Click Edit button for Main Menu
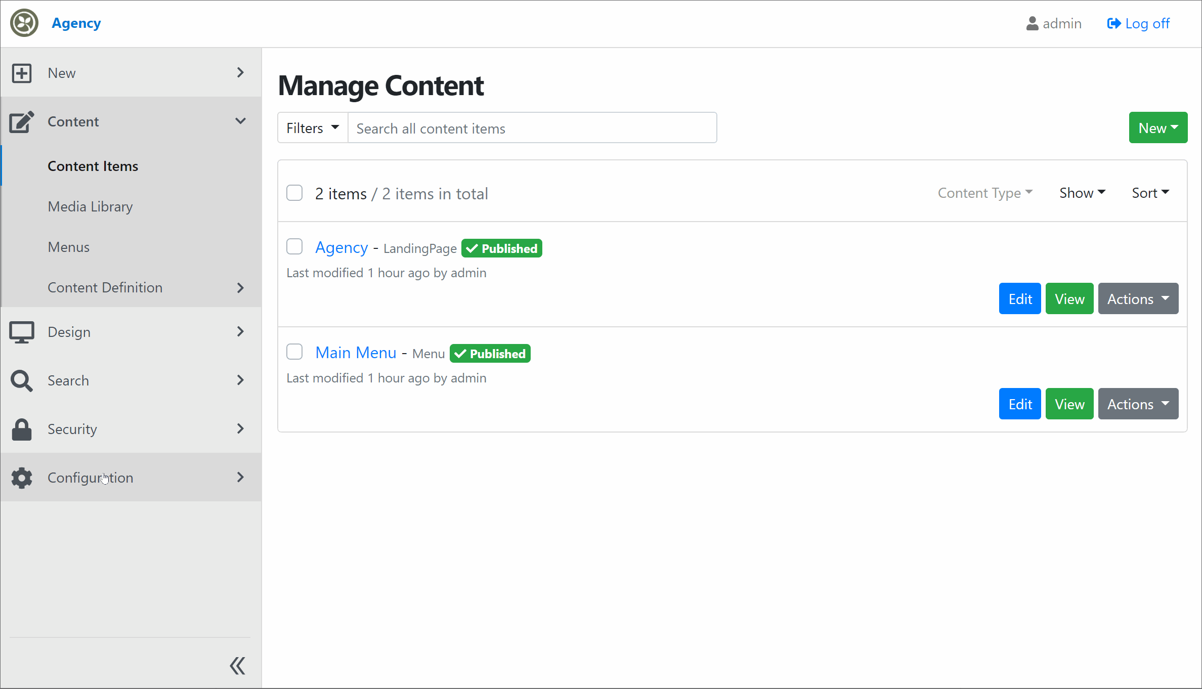The image size is (1202, 689). click(x=1019, y=404)
